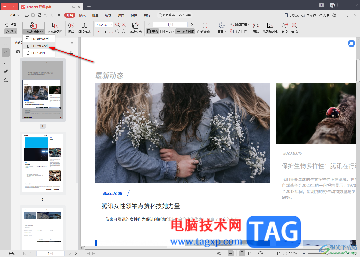Choose PDF转PPT from dropdown
The height and width of the screenshot is (257, 360).
click(x=39, y=53)
